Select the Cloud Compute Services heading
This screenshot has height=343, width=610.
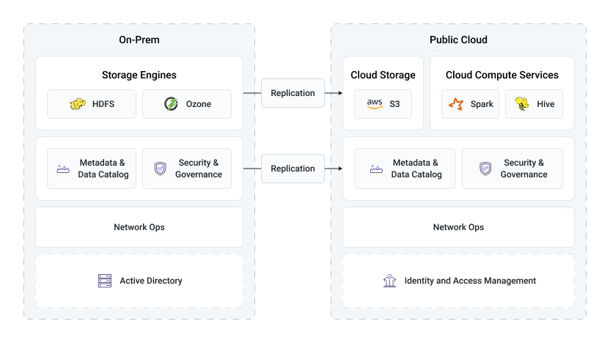coord(502,75)
